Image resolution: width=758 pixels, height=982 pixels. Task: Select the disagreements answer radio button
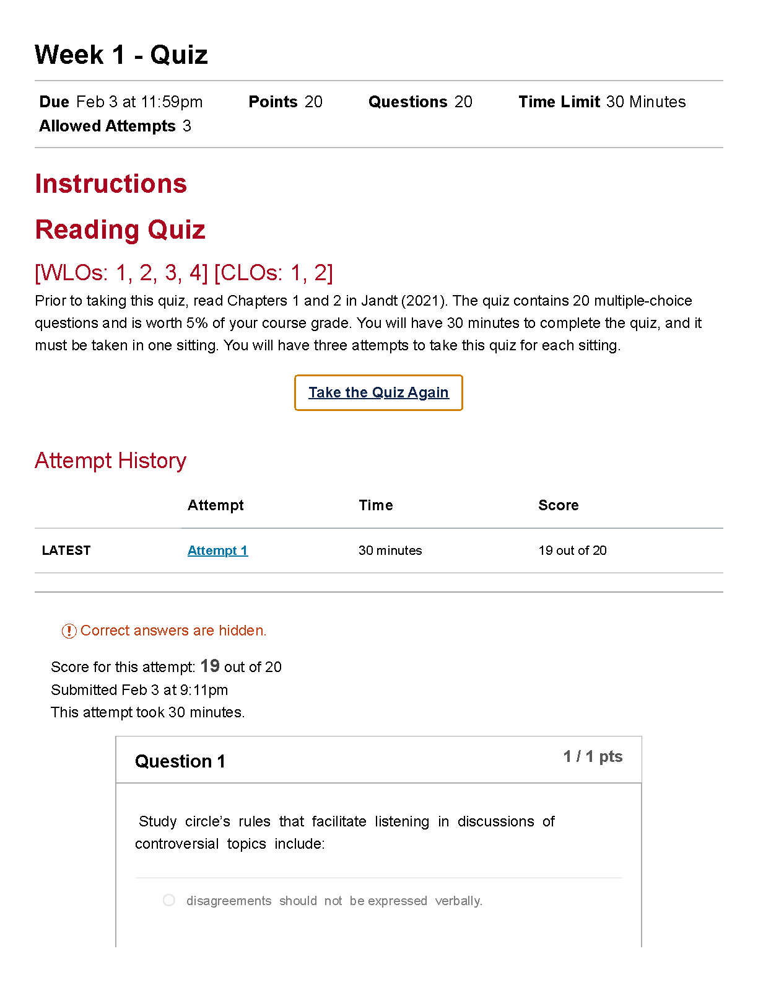169,900
